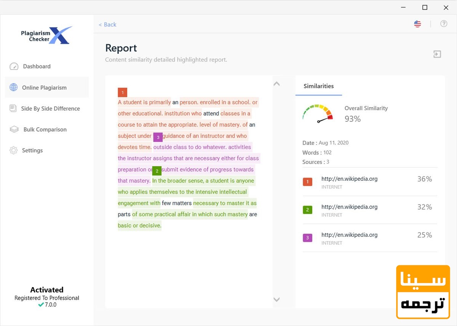The height and width of the screenshot is (326, 457).
Task: Switch to the Similarities tab
Action: coord(318,86)
